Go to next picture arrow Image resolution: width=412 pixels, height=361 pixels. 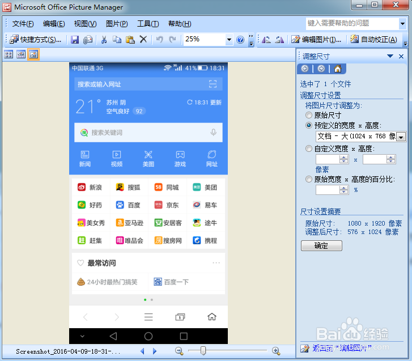click(155, 351)
